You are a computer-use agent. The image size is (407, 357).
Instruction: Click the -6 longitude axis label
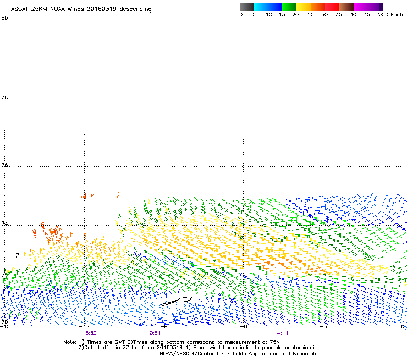(x=243, y=326)
